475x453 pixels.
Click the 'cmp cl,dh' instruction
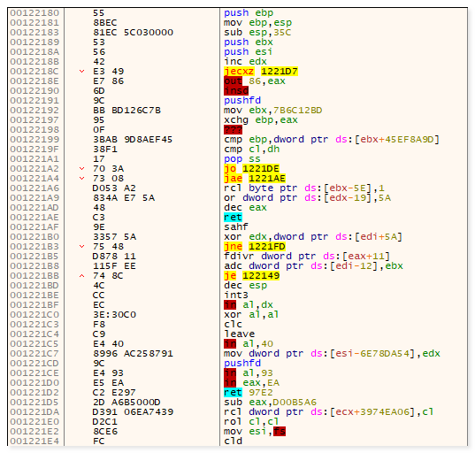252,149
